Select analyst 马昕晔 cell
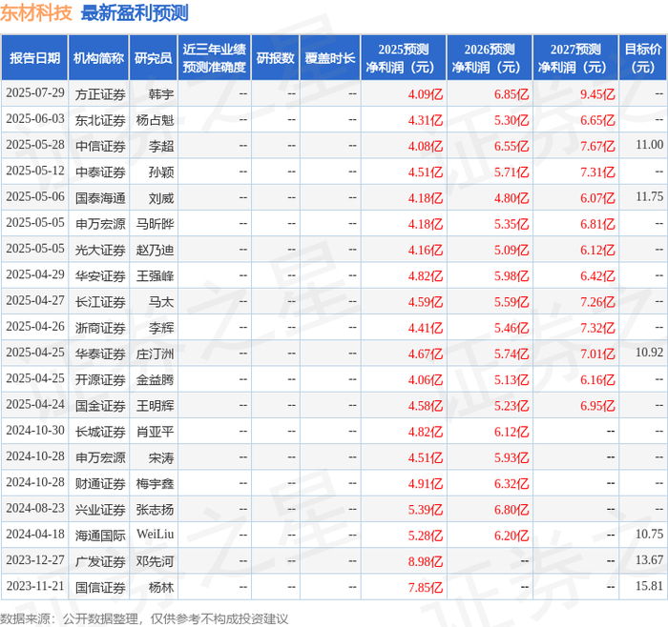The width and height of the screenshot is (668, 627). (x=155, y=224)
